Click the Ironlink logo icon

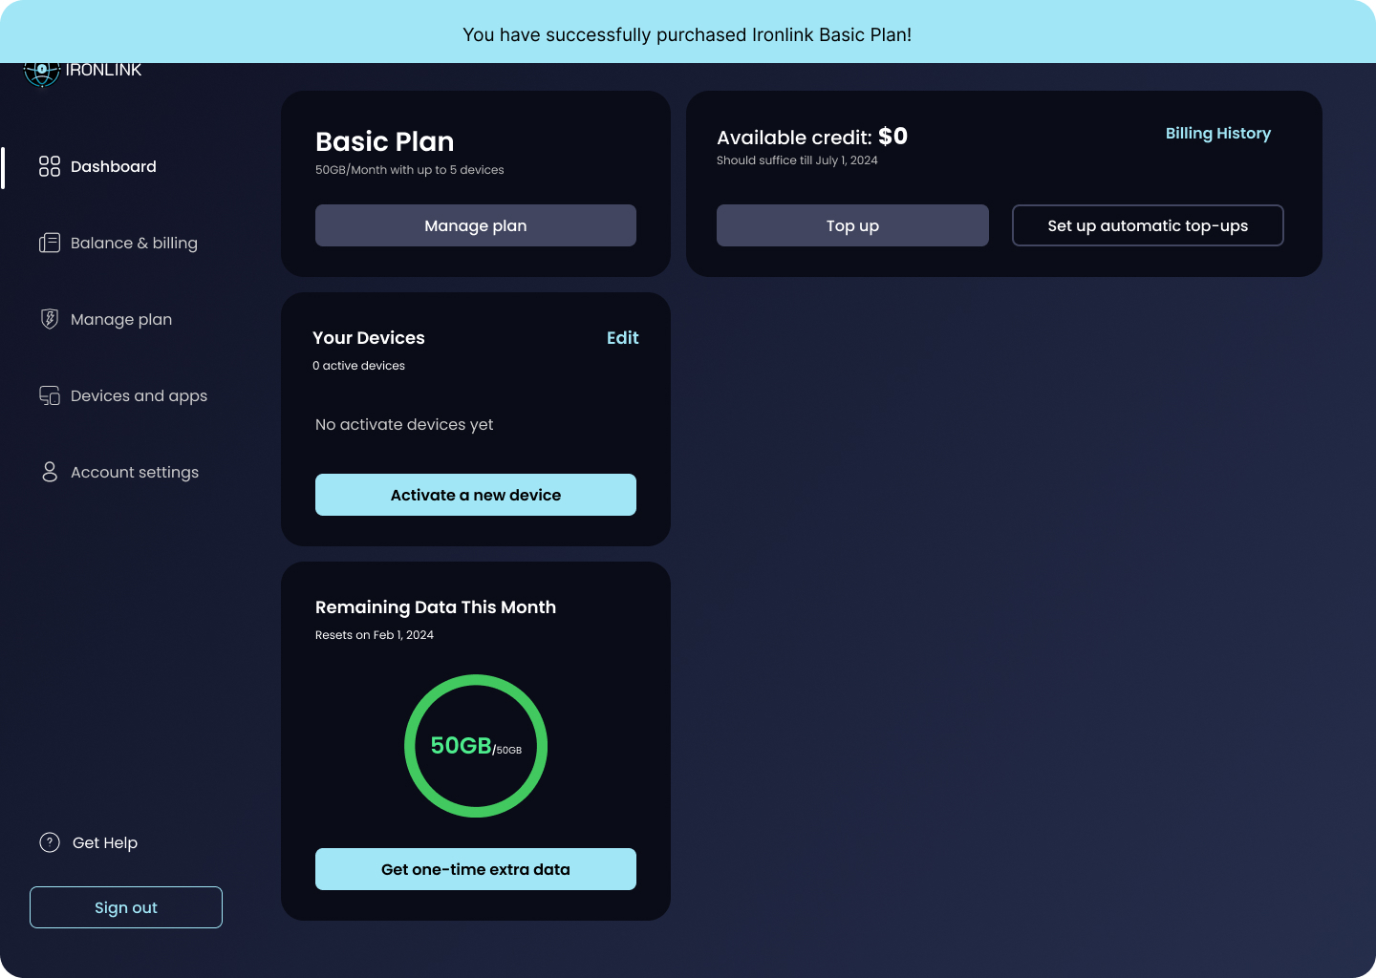[41, 73]
